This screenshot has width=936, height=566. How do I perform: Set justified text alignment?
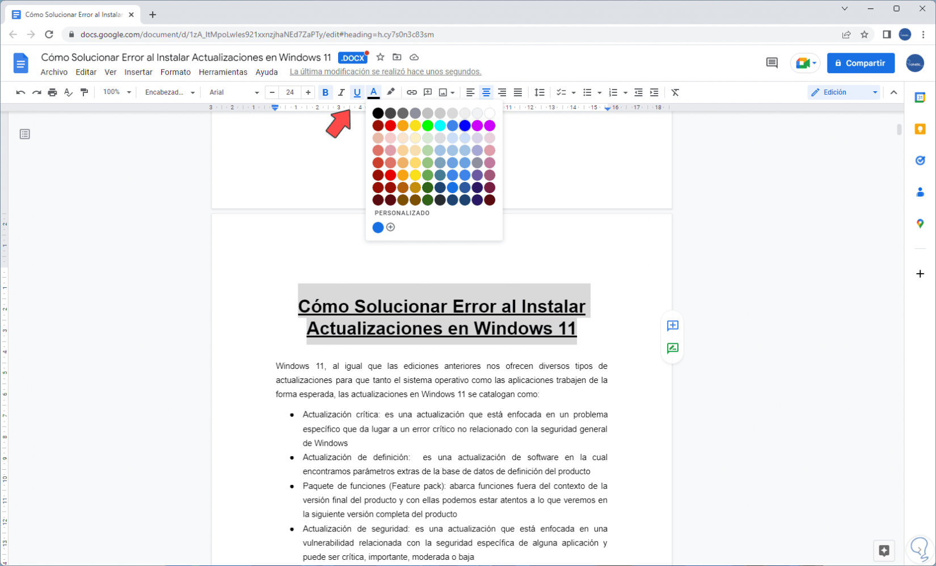[x=518, y=92]
